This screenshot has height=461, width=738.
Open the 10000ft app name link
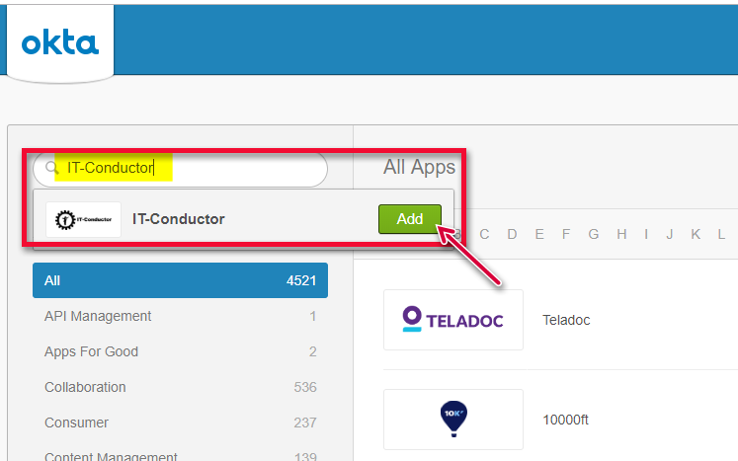coord(565,420)
